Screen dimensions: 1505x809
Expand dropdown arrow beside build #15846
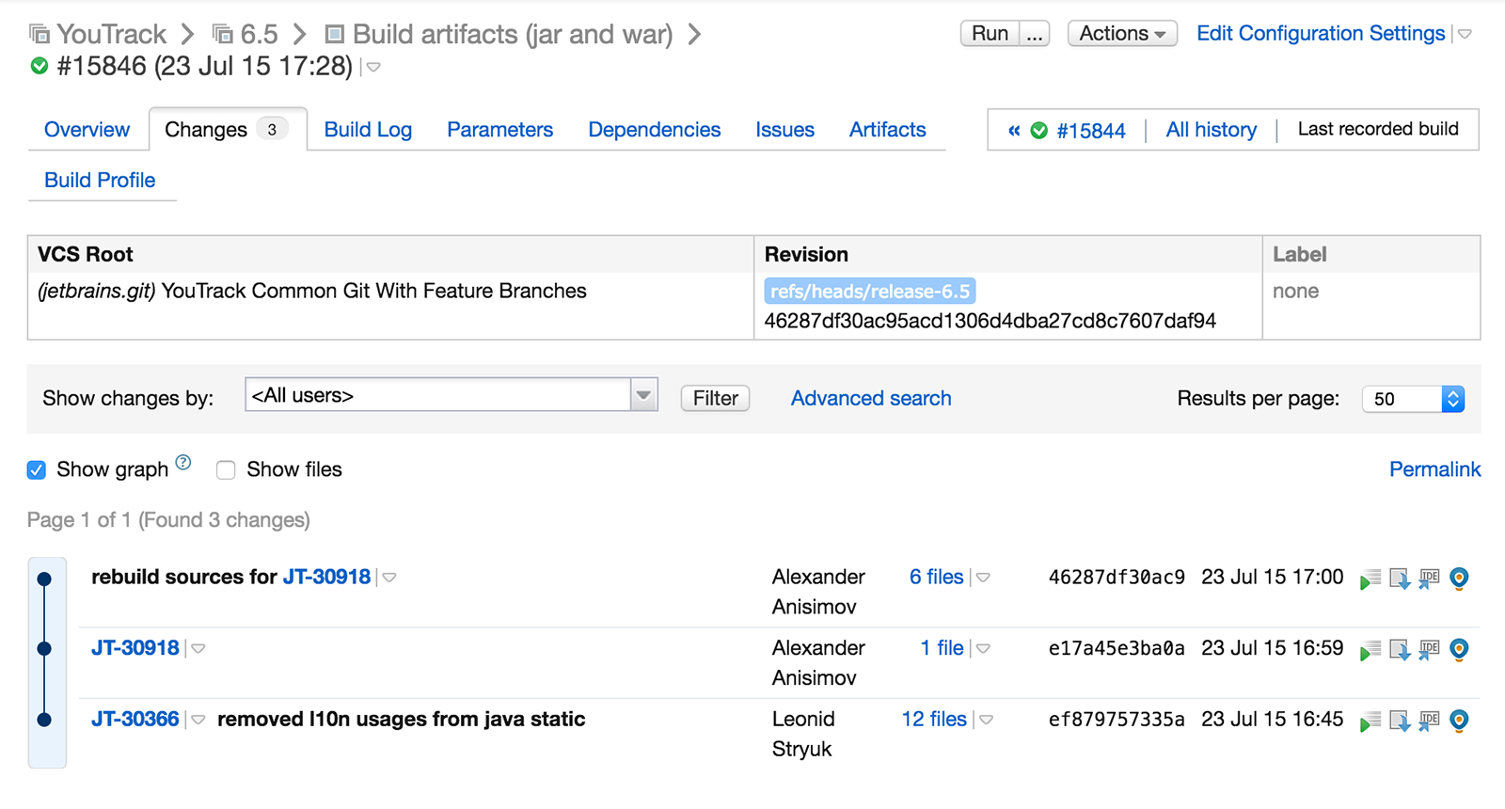click(x=373, y=68)
